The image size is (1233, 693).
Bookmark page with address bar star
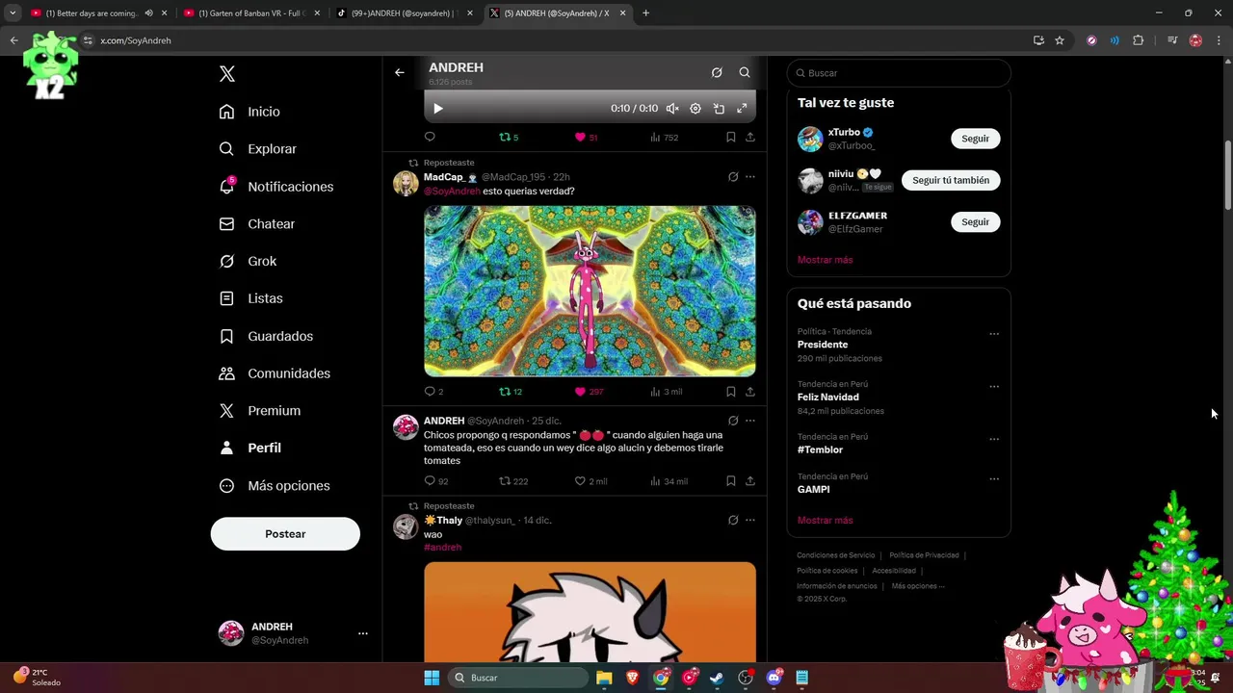tap(1060, 40)
